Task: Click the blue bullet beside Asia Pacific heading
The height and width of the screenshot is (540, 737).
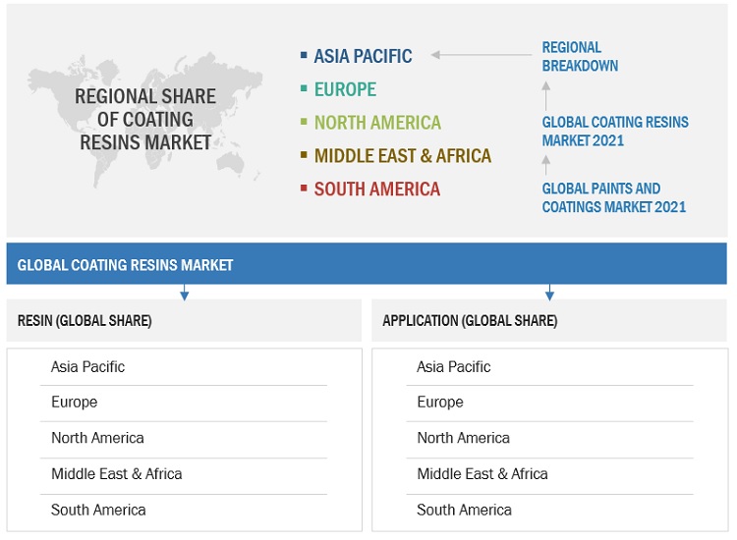Action: [305, 56]
